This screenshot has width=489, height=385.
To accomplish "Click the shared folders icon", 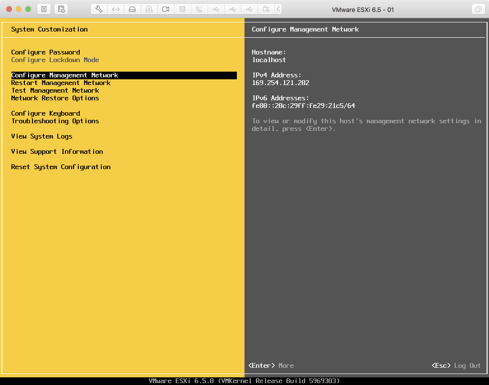I will pos(266,9).
